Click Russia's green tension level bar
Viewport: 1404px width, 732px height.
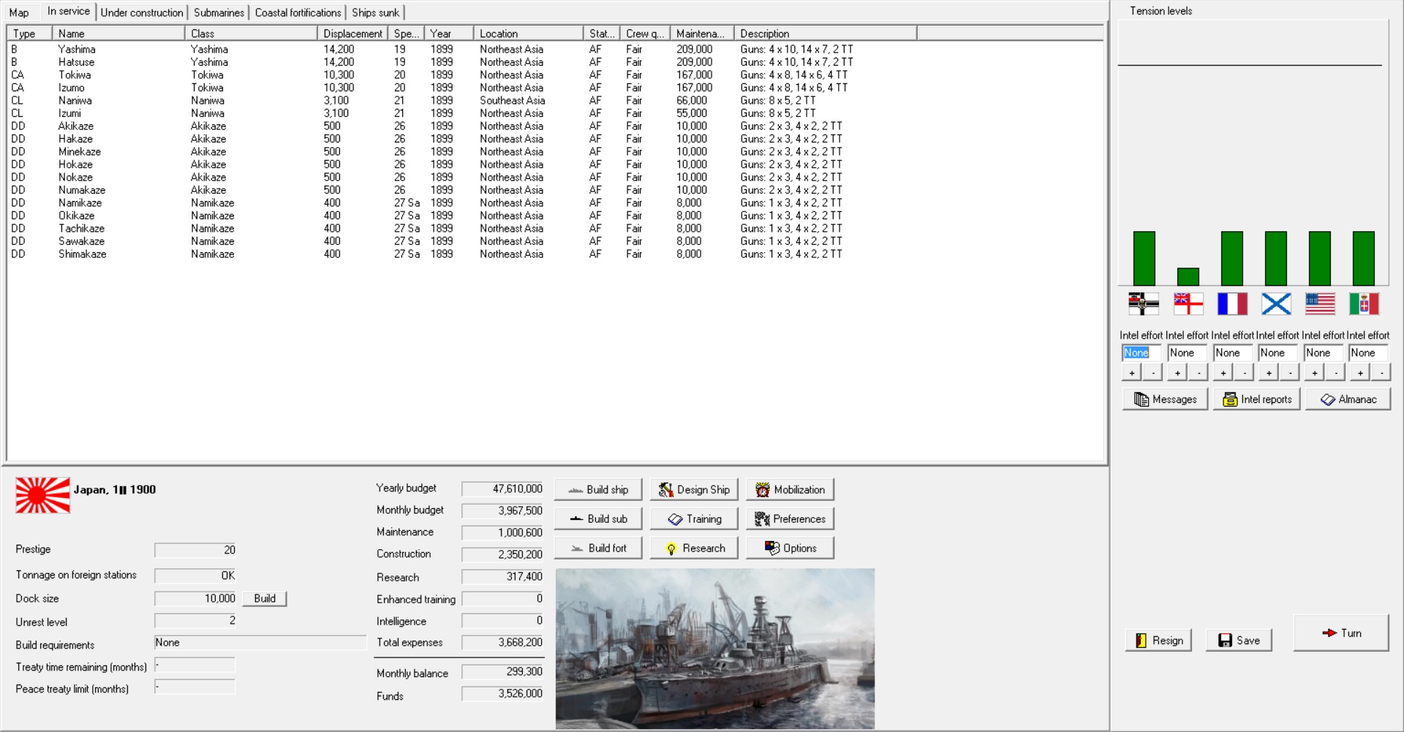point(1276,258)
